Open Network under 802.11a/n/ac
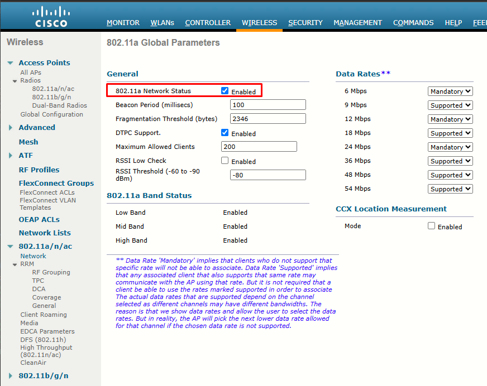 click(34, 256)
